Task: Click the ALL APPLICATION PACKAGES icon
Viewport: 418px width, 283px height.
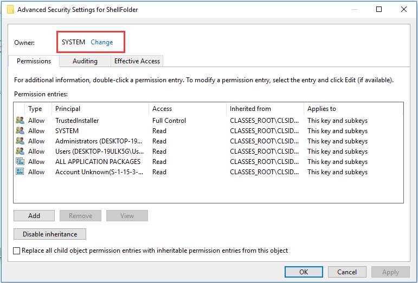Action: pyautogui.click(x=20, y=162)
